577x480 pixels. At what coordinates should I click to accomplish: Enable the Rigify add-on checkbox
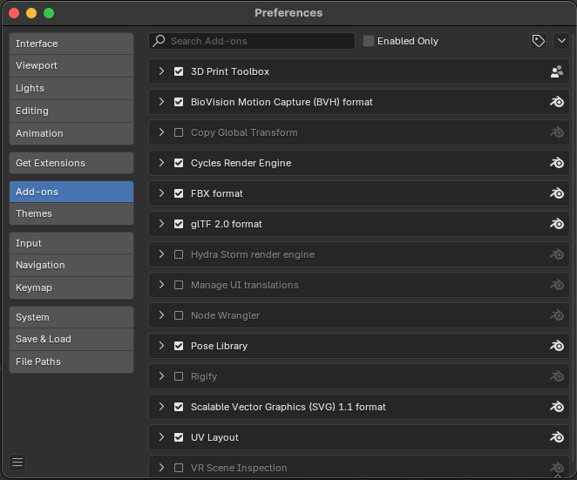pos(179,376)
